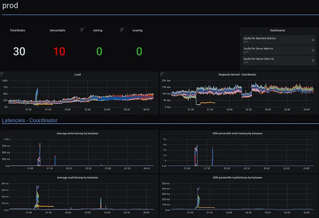The width and height of the screenshot is (319, 218).
Task: Open Requests Served - Coordinator panel title menu
Action: [237, 75]
